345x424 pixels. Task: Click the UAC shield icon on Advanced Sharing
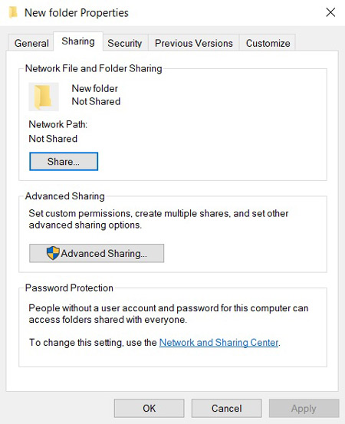click(x=53, y=253)
